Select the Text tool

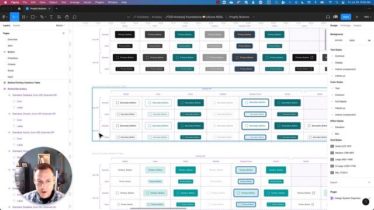click(x=51, y=17)
